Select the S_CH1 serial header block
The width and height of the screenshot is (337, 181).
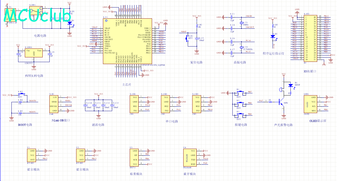point(134,104)
